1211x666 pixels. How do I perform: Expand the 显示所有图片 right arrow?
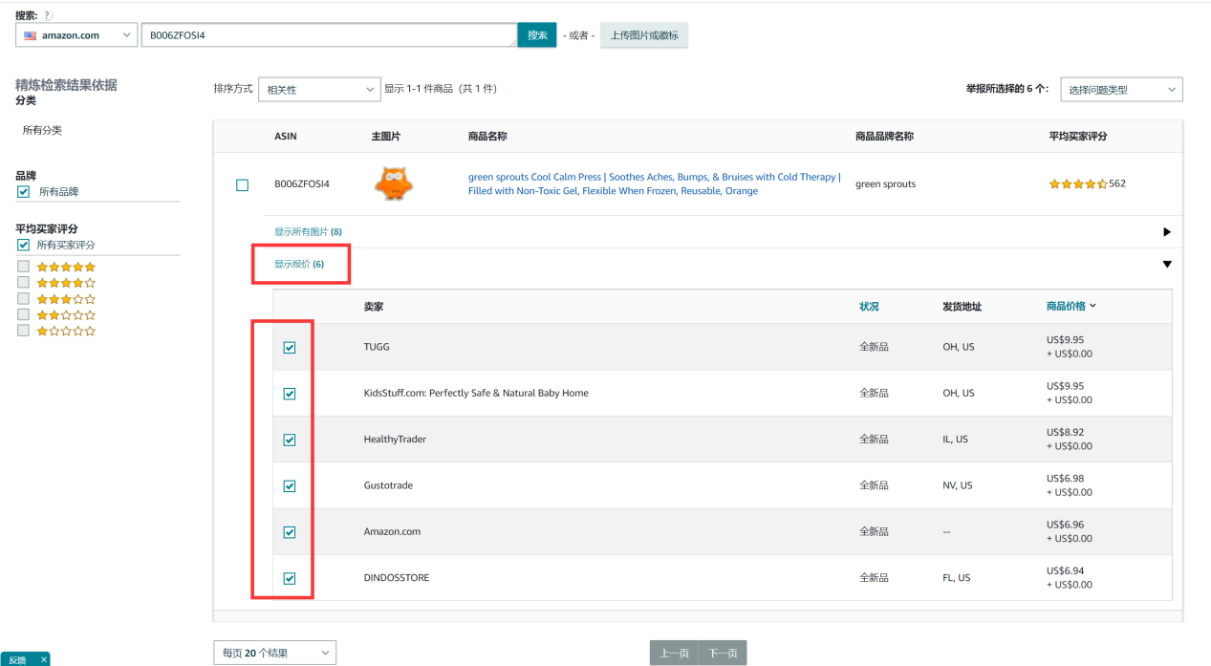coord(1166,232)
